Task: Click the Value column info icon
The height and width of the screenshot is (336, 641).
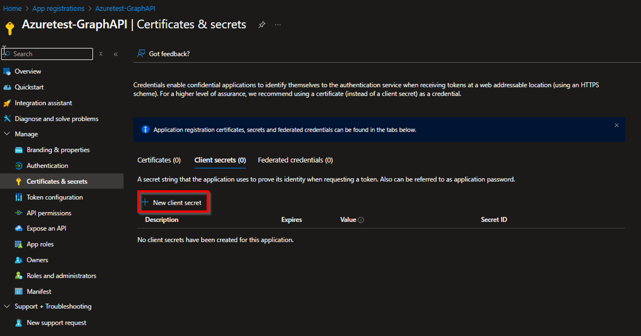Action: point(361,220)
